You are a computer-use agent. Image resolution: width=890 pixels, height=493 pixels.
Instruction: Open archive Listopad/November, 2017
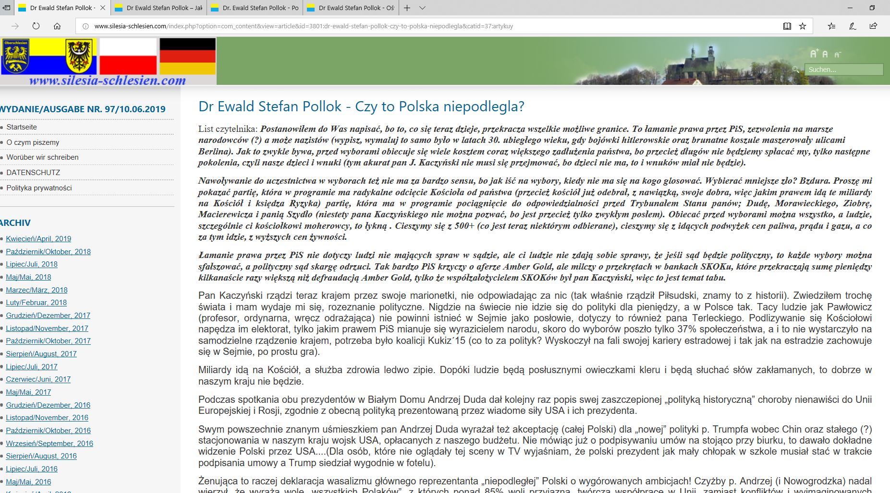pyautogui.click(x=47, y=329)
